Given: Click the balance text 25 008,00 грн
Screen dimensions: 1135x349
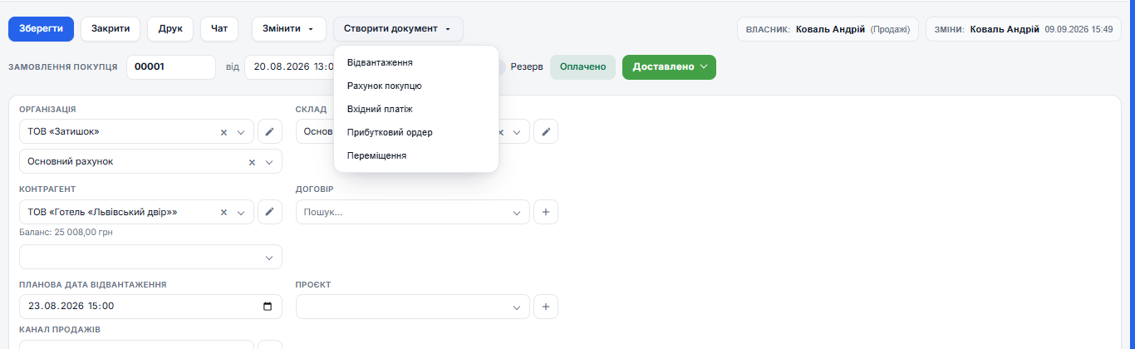Looking at the screenshot, I should (66, 233).
